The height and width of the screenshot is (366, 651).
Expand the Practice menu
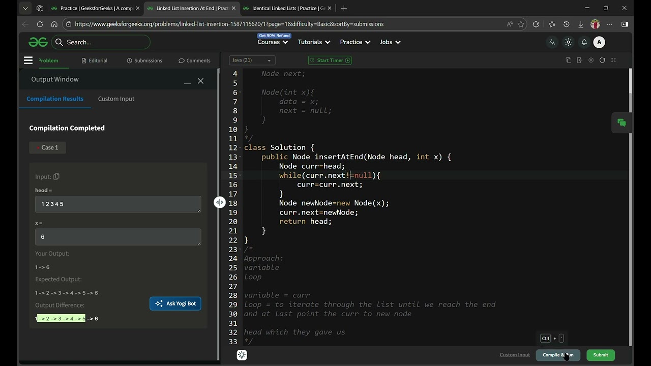click(x=355, y=42)
